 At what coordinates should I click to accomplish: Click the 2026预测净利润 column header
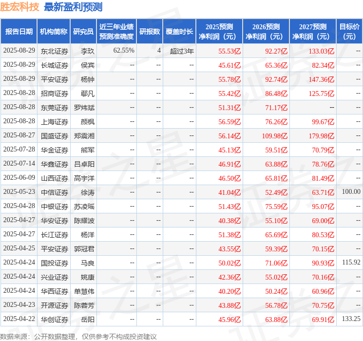point(266,32)
